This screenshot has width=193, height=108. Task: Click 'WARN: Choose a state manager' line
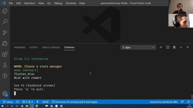[x=38, y=66]
